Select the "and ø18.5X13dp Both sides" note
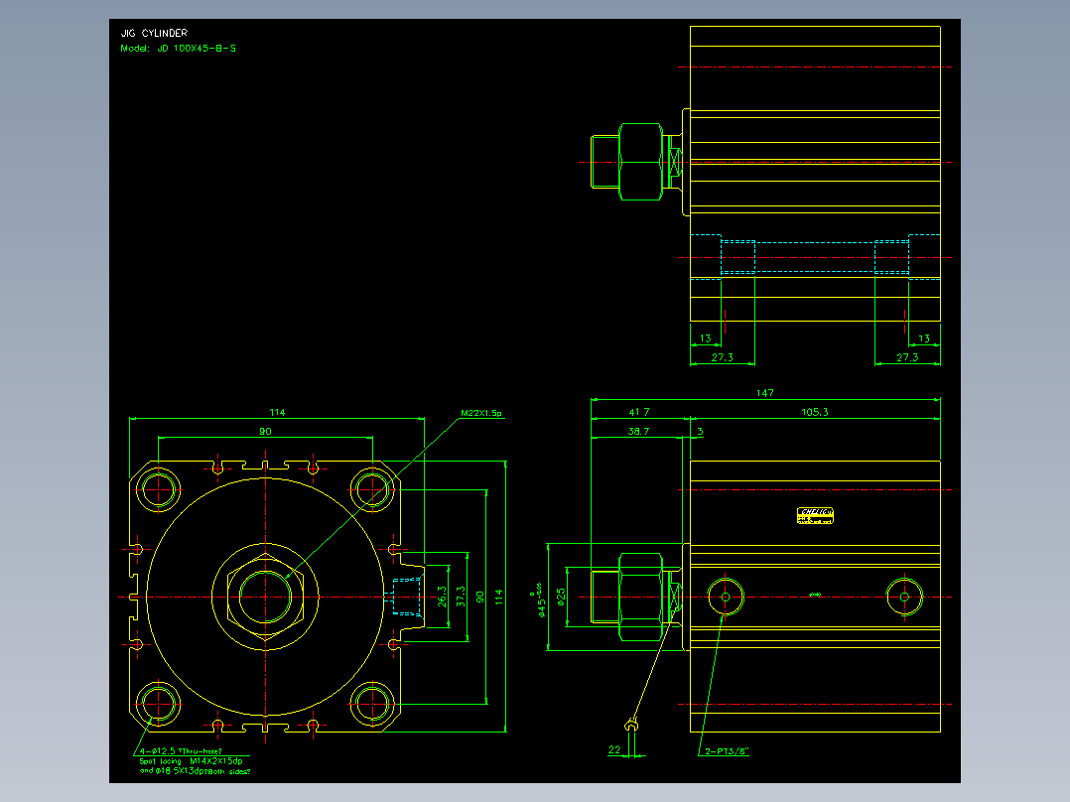This screenshot has height=802, width=1070. 196,771
